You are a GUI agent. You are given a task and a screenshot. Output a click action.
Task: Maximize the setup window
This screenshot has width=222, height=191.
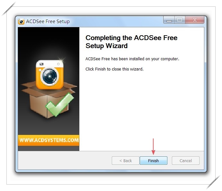pyautogui.click(x=180, y=20)
